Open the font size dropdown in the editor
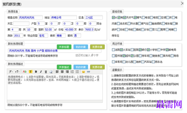 click(17, 72)
